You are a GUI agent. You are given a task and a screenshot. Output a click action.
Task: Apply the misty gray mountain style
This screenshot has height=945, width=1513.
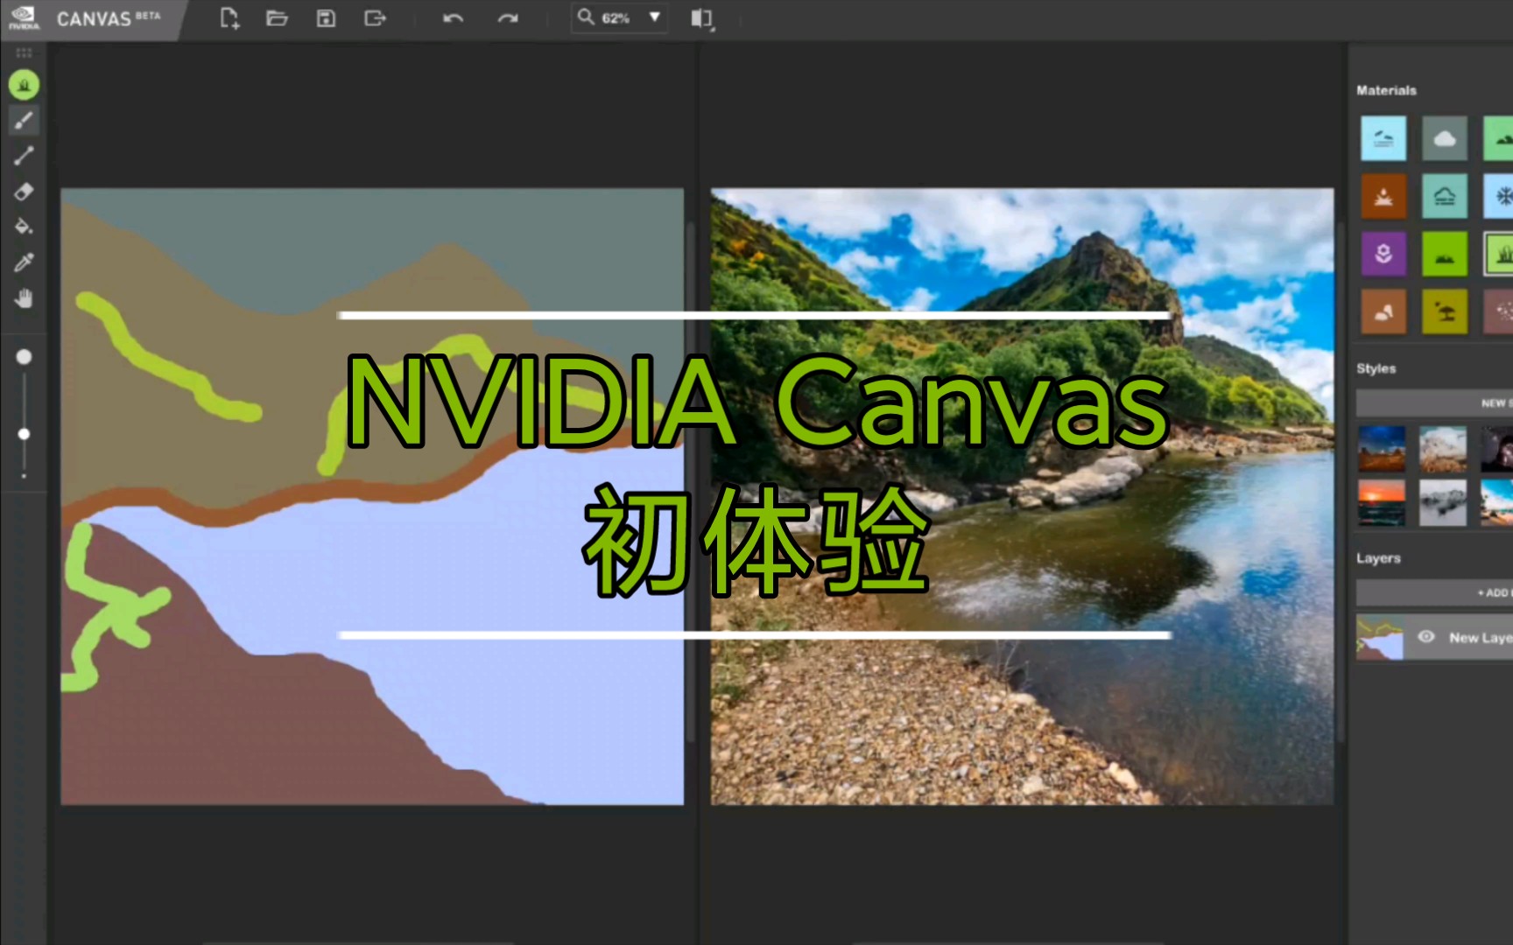[x=1443, y=502]
